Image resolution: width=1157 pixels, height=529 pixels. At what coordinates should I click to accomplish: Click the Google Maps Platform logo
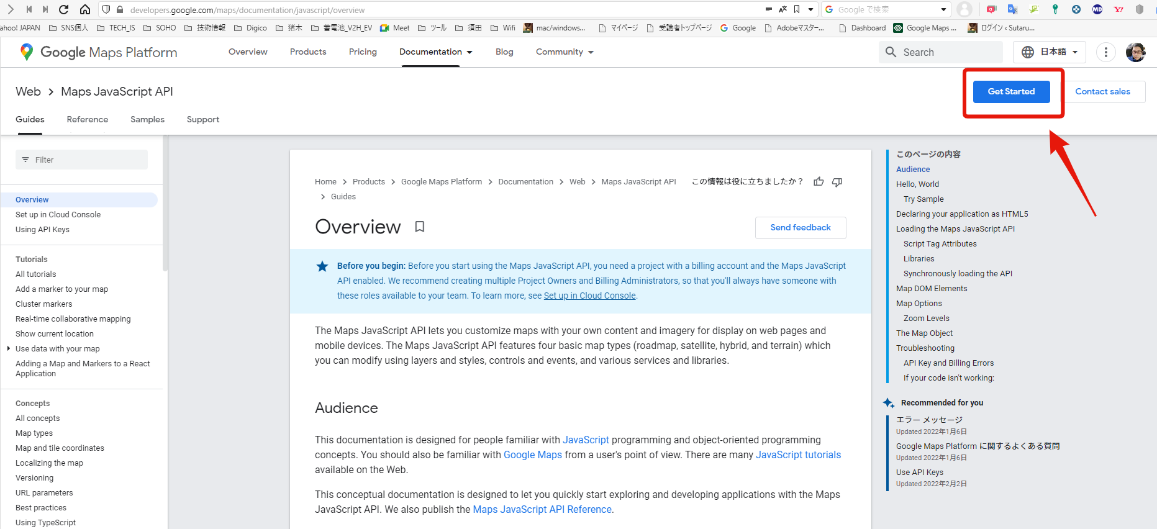[99, 52]
